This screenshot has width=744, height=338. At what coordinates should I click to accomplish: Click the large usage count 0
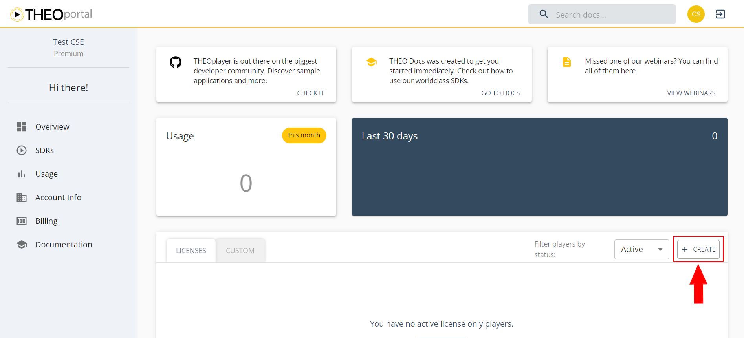coord(246,183)
